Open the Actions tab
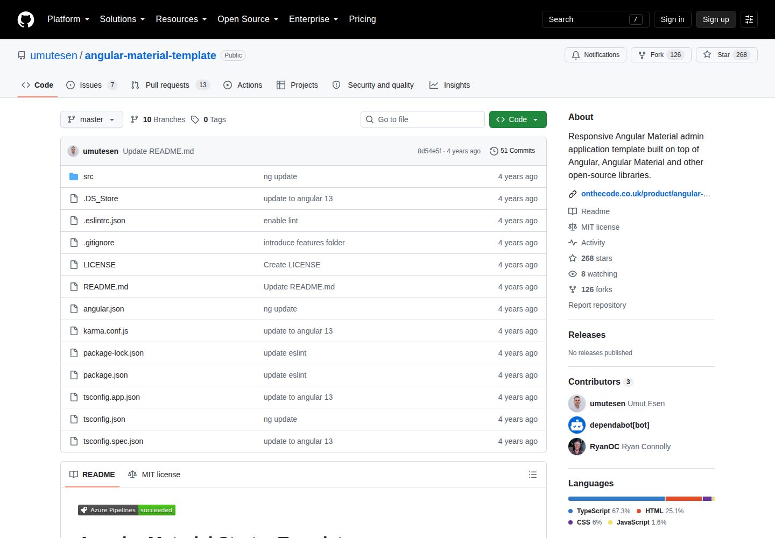 coord(243,85)
